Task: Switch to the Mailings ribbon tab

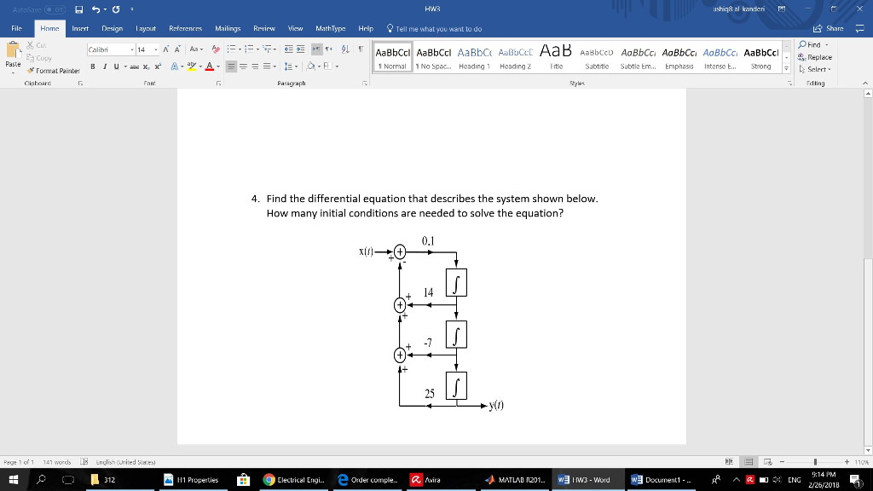Action: coord(228,28)
